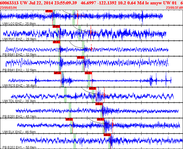
Task: Click the iP 1 pick flag on LO2 trace
Action: point(49,11)
